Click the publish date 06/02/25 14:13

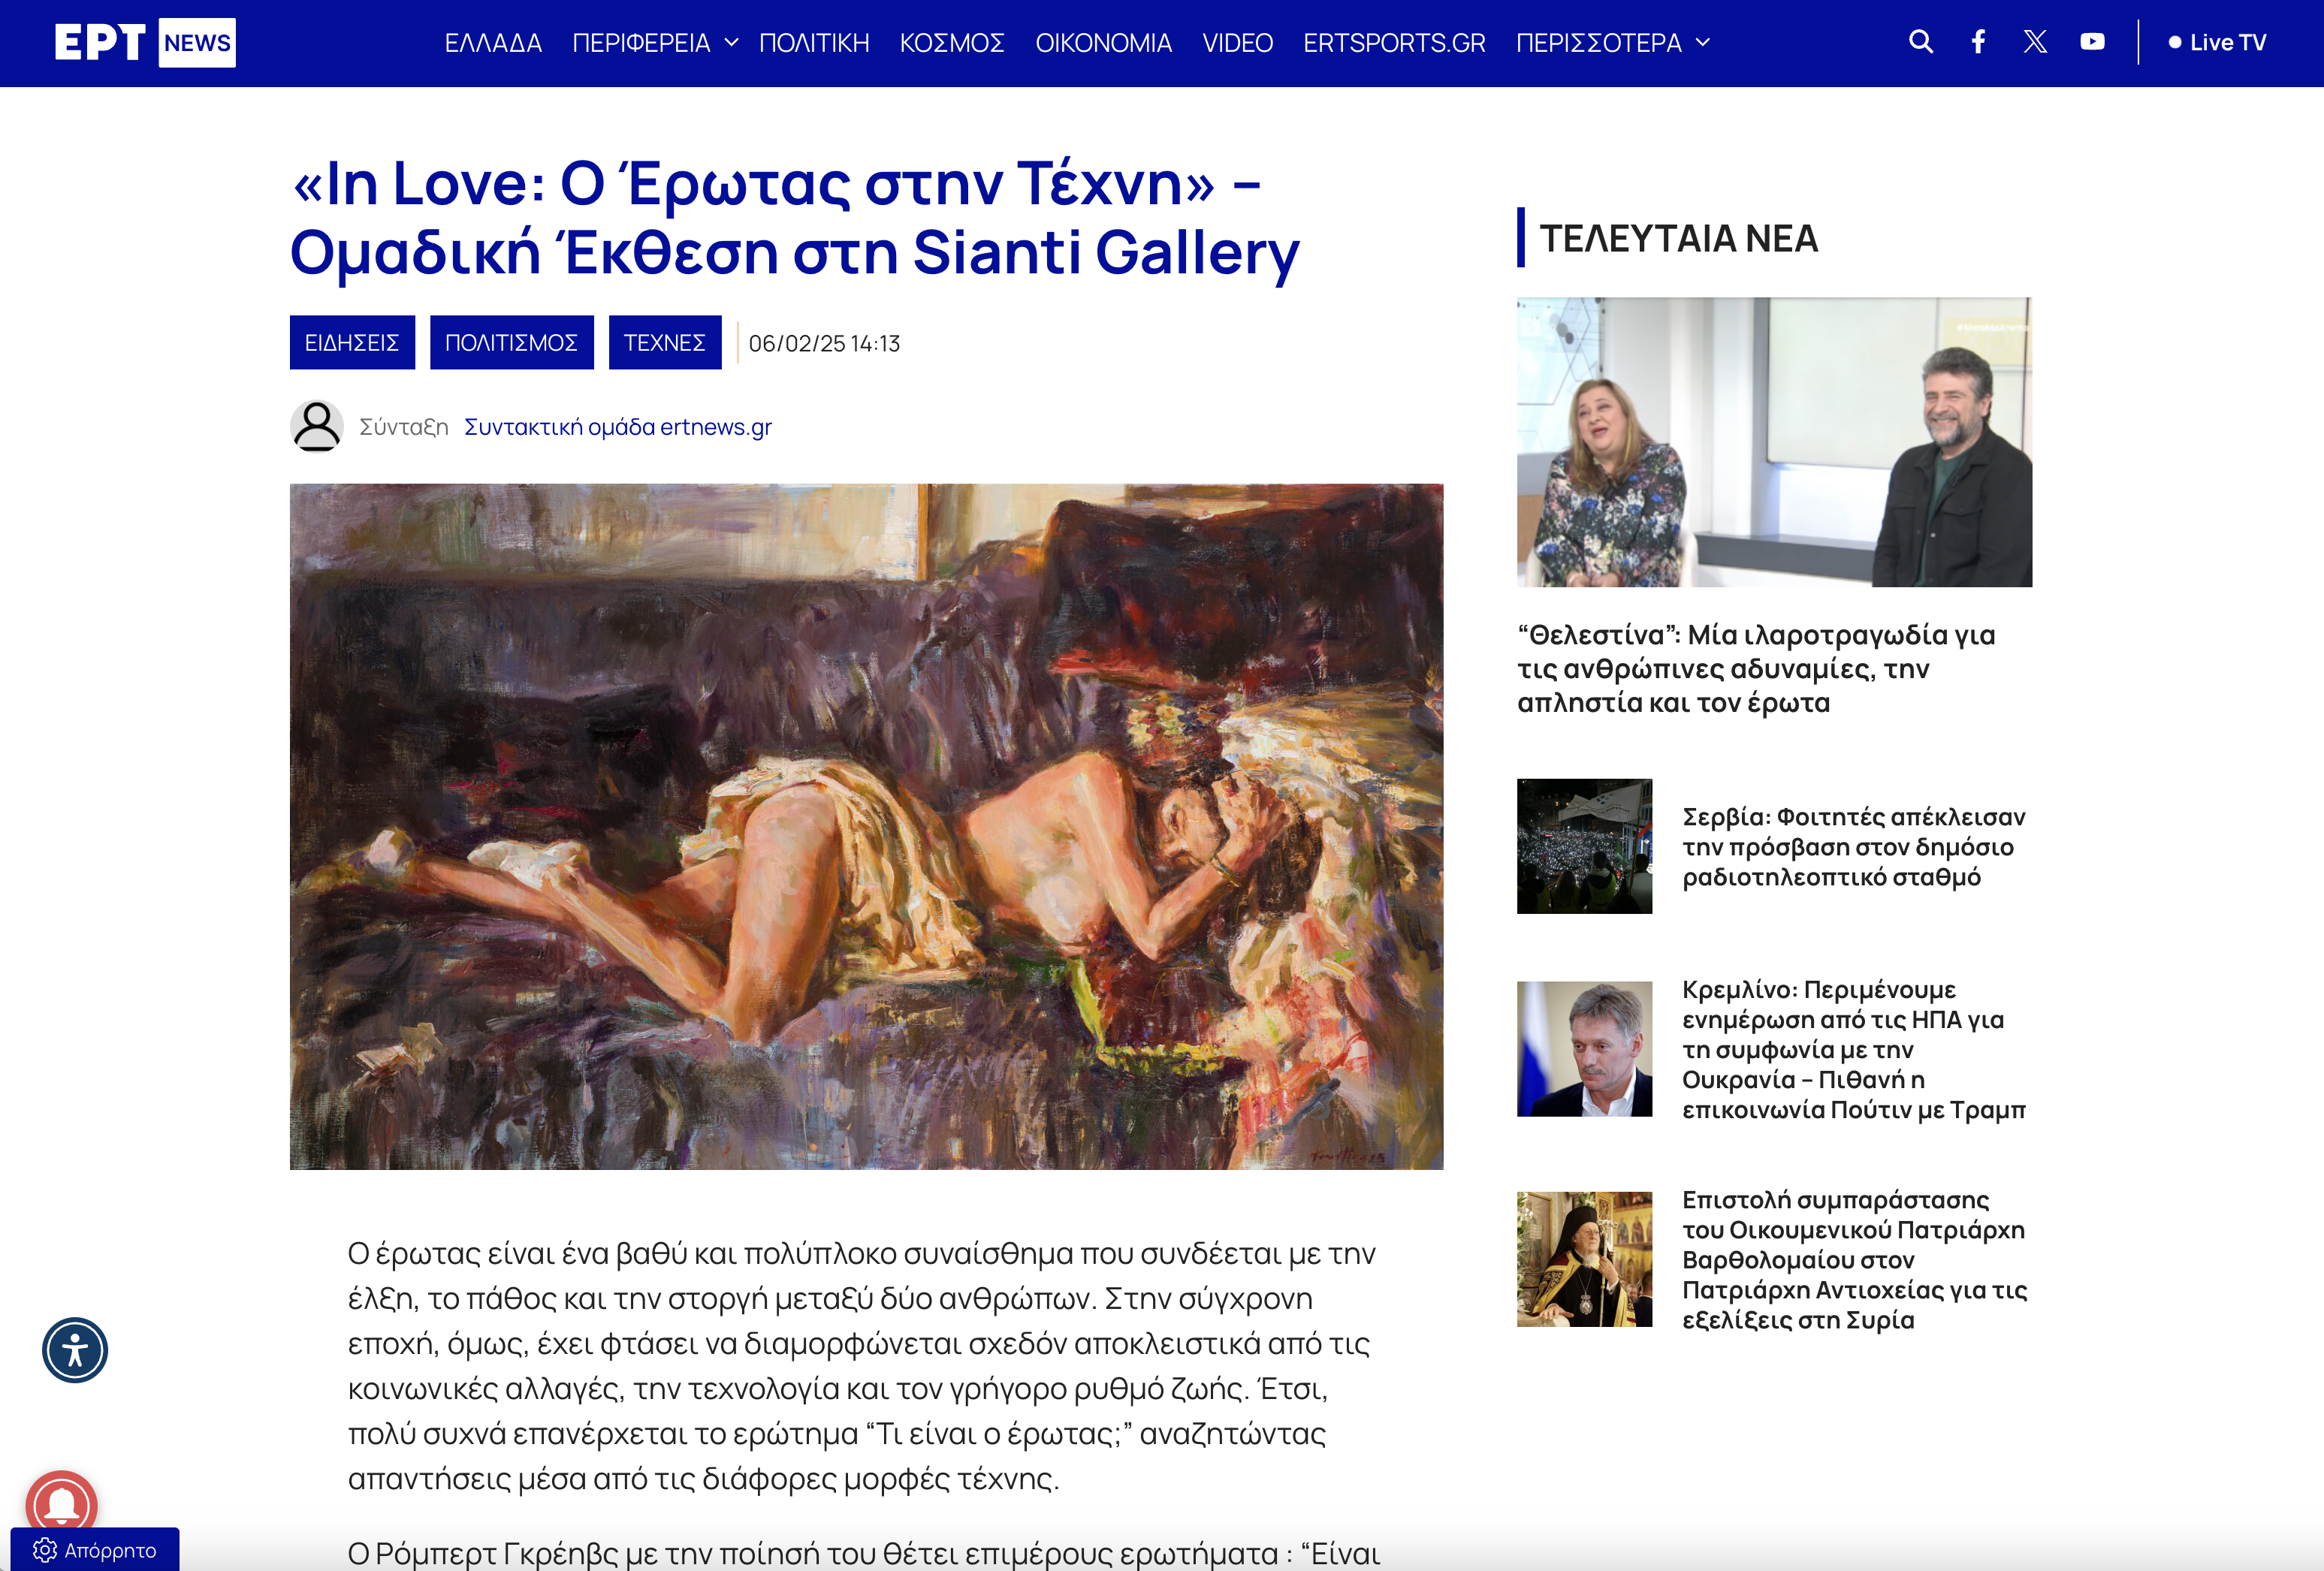[824, 343]
